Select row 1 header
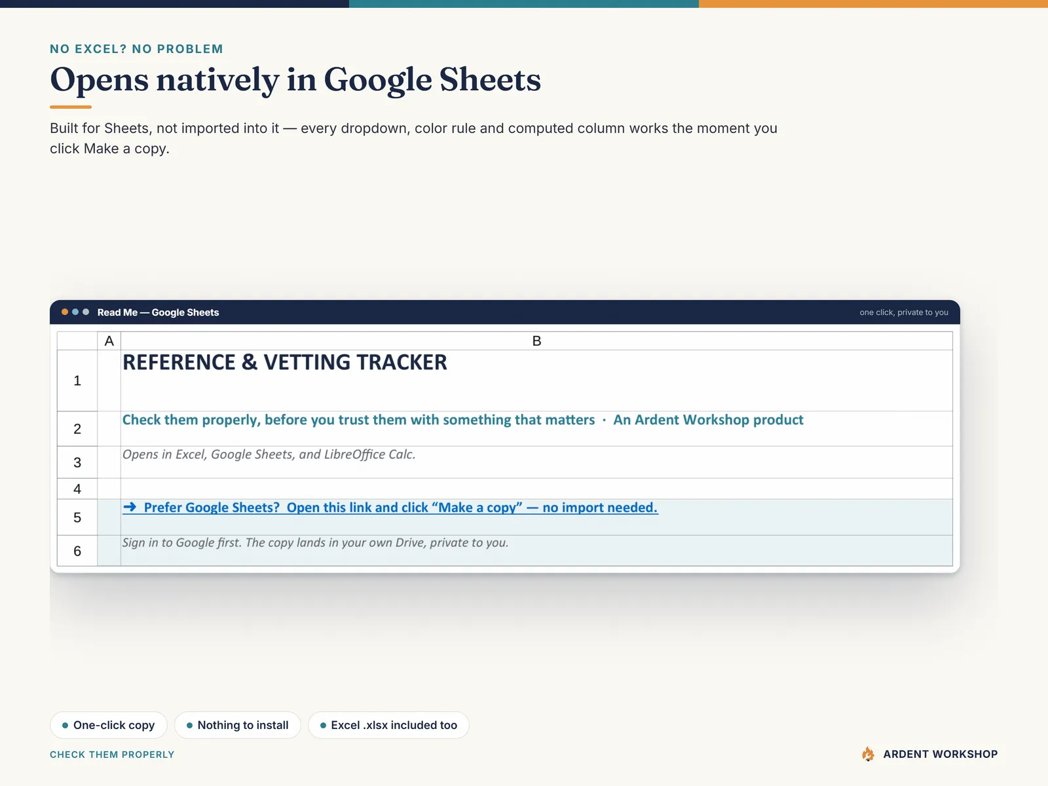Viewport: 1048px width, 786px height. [x=77, y=381]
